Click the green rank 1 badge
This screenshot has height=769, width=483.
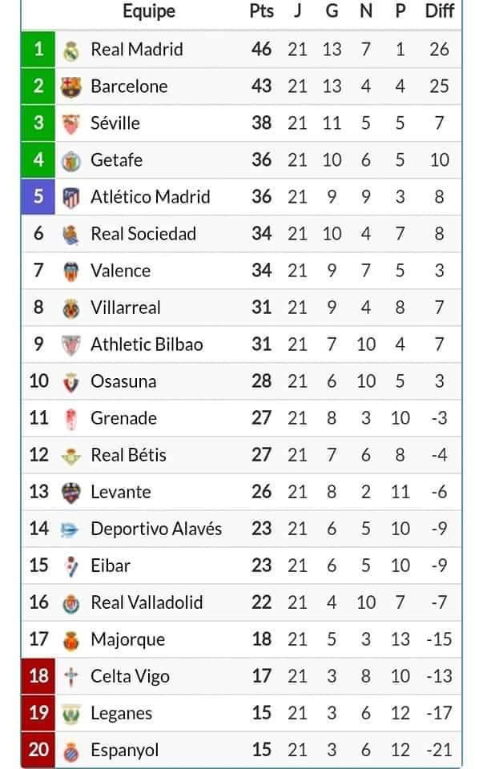[38, 49]
